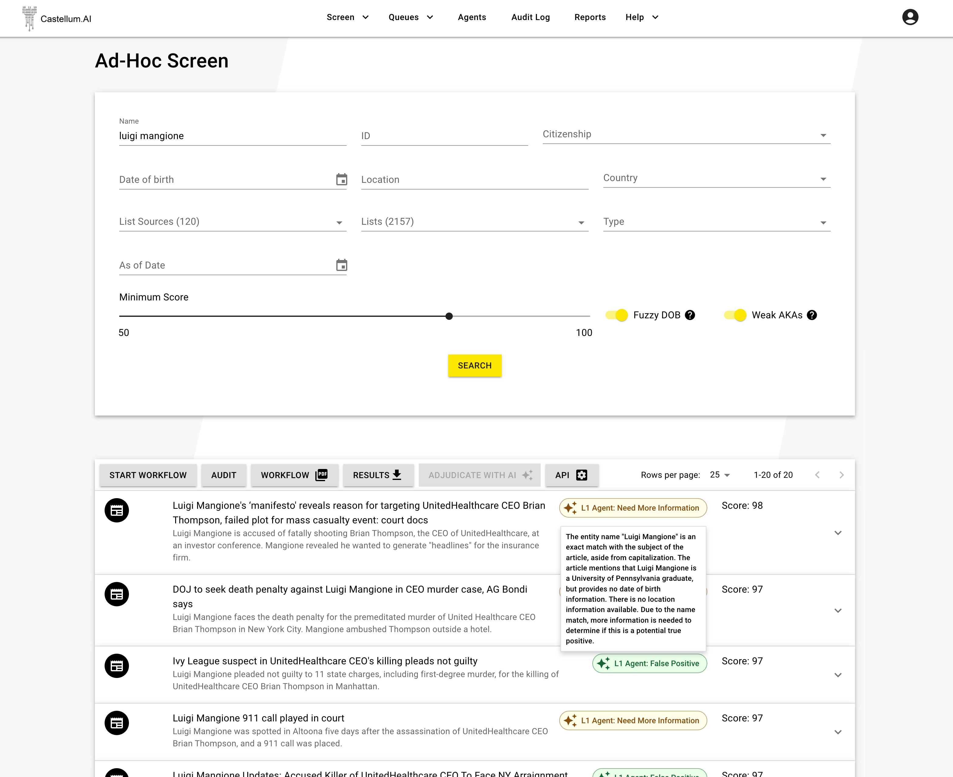Expand the first result with score 98
Screen dimensions: 953x777
click(838, 532)
